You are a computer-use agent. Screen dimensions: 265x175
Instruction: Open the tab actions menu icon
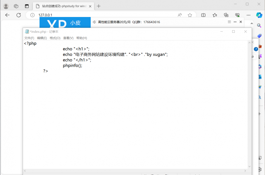point(27,6)
